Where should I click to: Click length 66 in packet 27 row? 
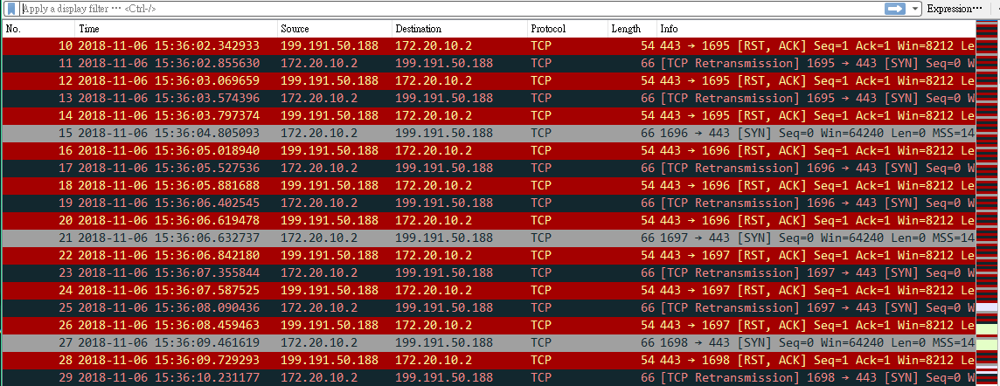(x=648, y=342)
